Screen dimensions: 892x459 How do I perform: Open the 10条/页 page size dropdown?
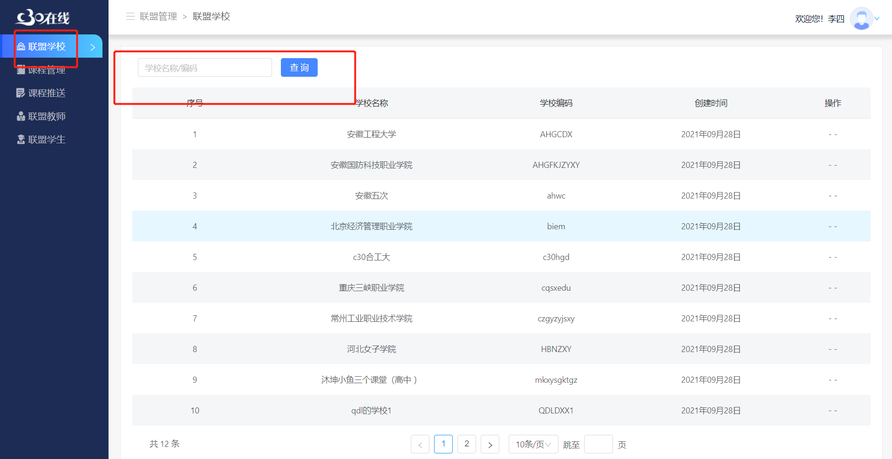click(533, 444)
